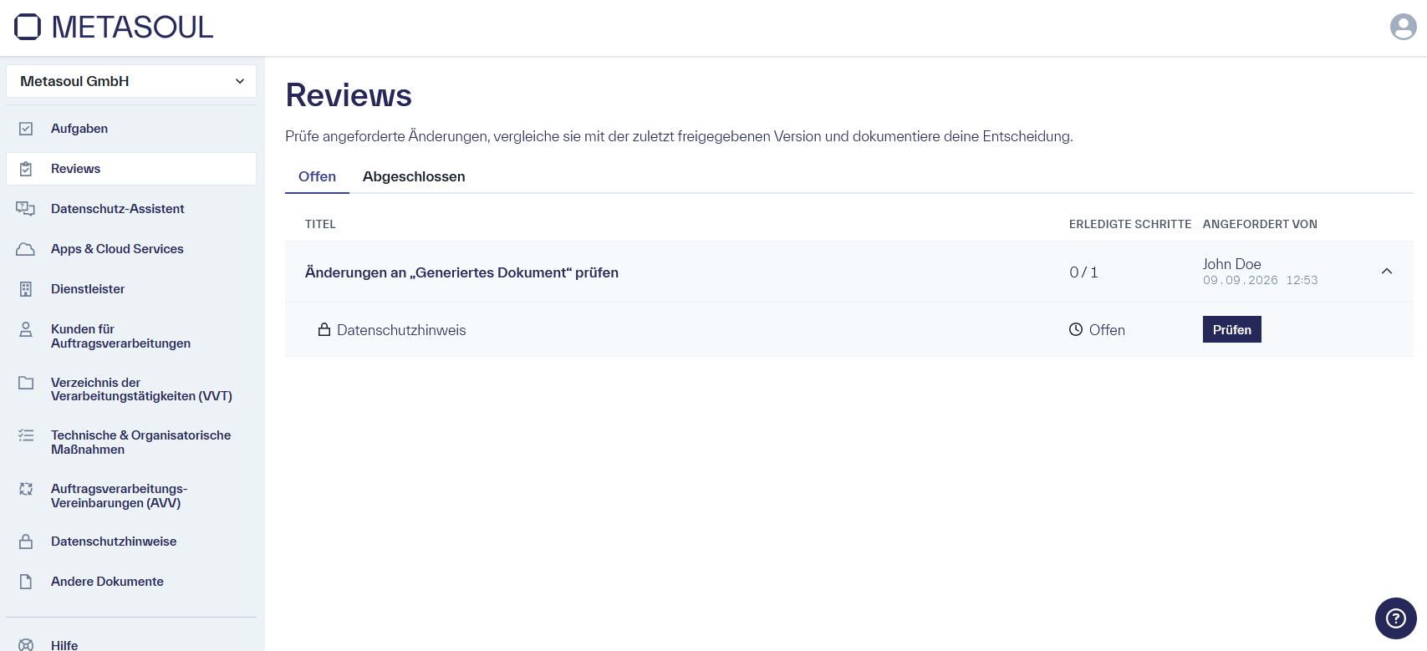Viewport: 1427px width, 651px height.
Task: Switch to the Offen tab
Action: [x=317, y=176]
